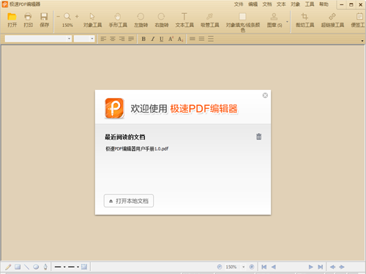The image size is (366, 274).
Task: Open the 对象 menu
Action: coord(295,4)
